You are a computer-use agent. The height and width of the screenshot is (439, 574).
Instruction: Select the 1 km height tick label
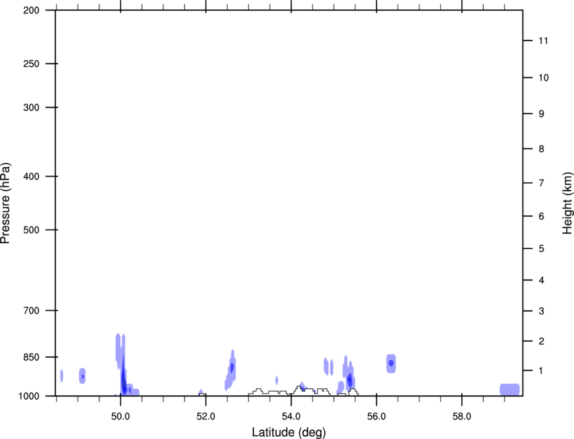click(x=540, y=370)
